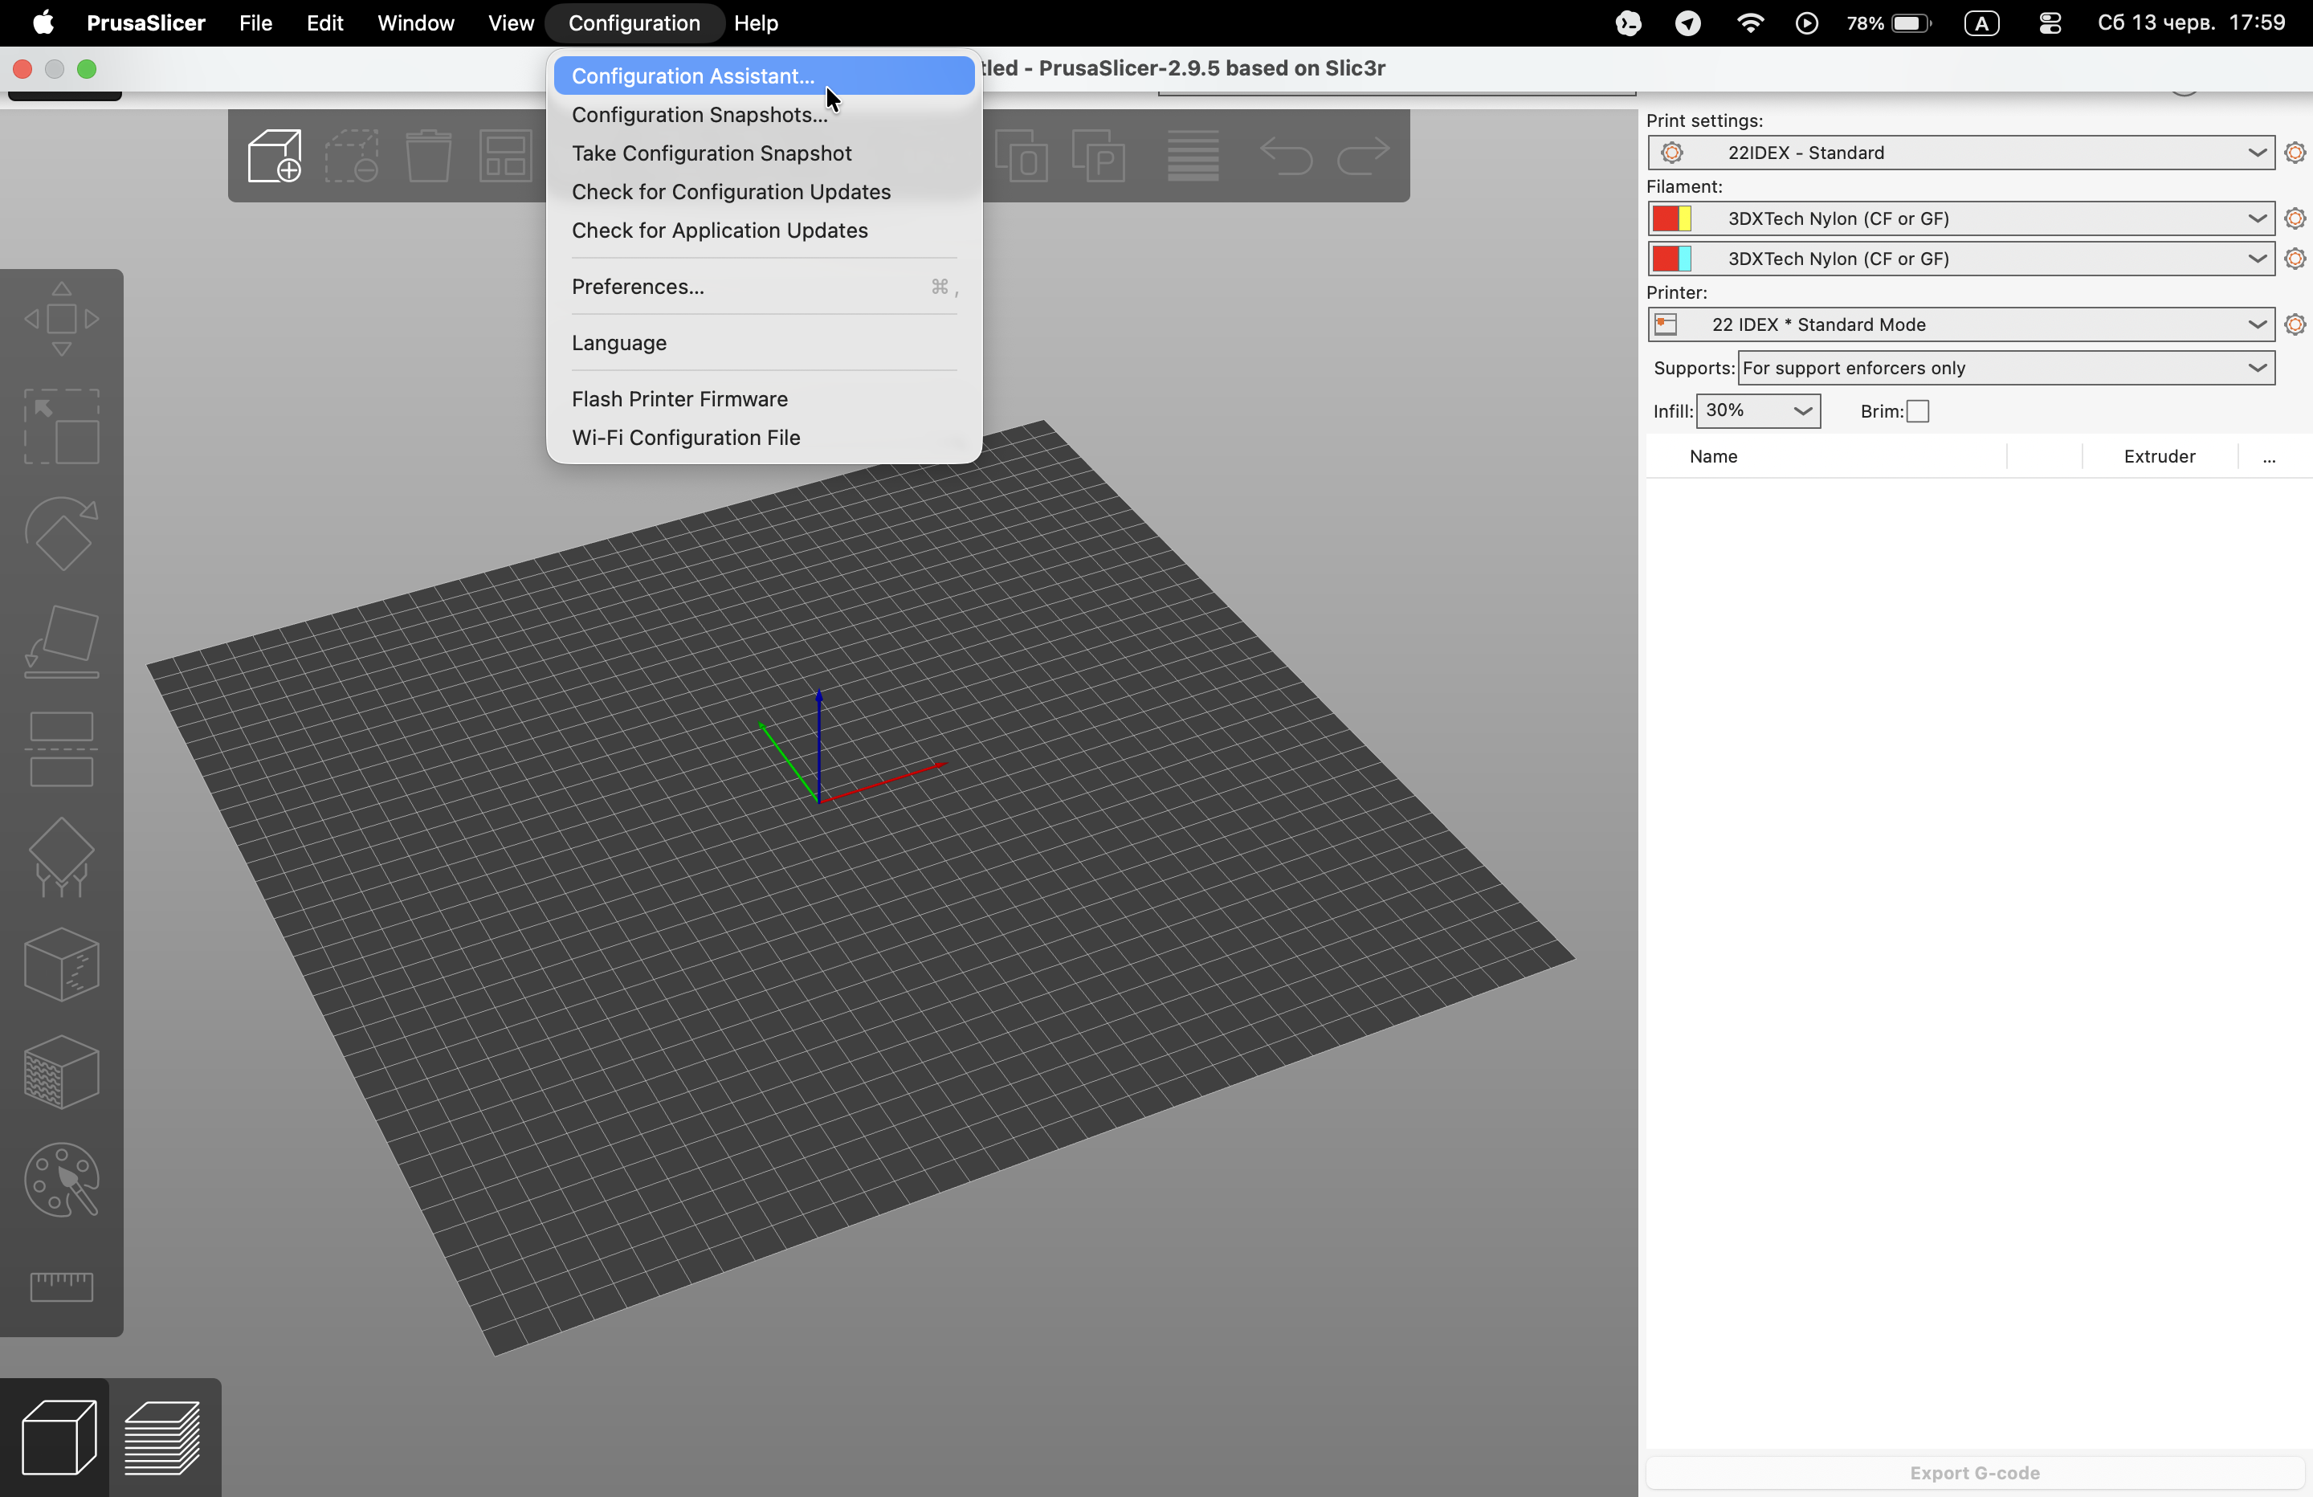Select the Seam painting tool
The height and width of the screenshot is (1497, 2313).
pos(61,965)
